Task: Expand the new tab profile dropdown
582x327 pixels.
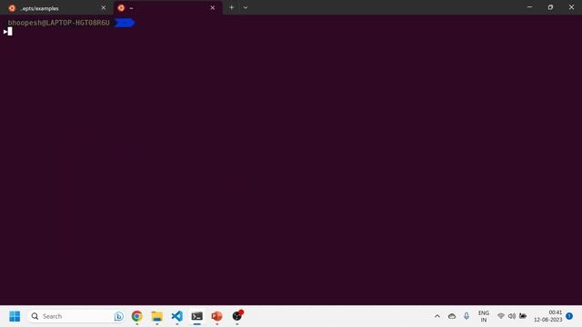Action: [246, 7]
